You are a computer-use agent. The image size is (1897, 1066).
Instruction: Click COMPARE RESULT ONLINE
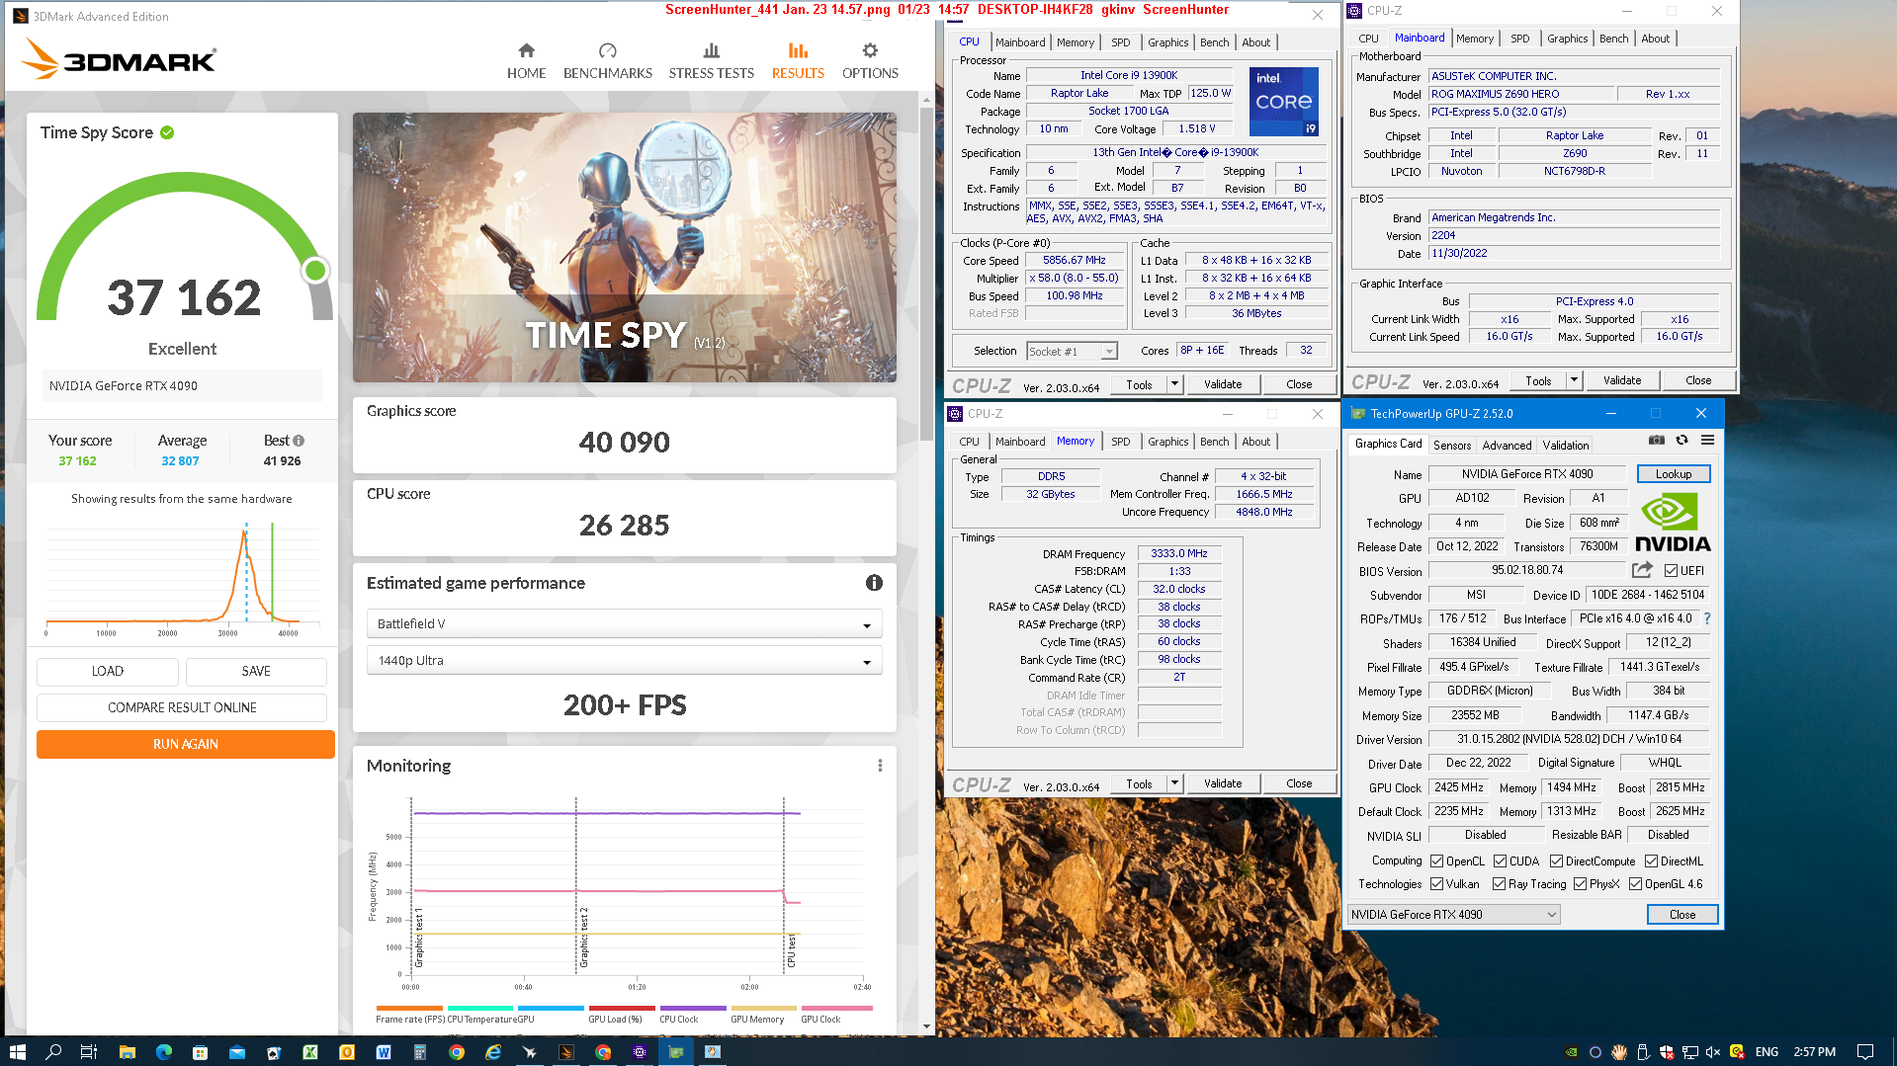pyautogui.click(x=182, y=708)
